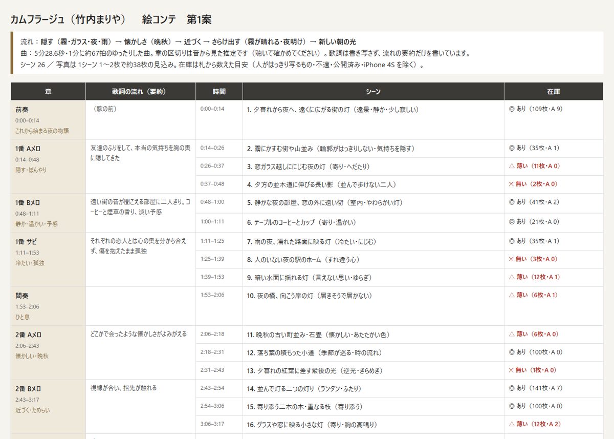The image size is (614, 439).
Task: Click the stock cell '◎ あり（109枚・A 9）'
Action: point(554,120)
